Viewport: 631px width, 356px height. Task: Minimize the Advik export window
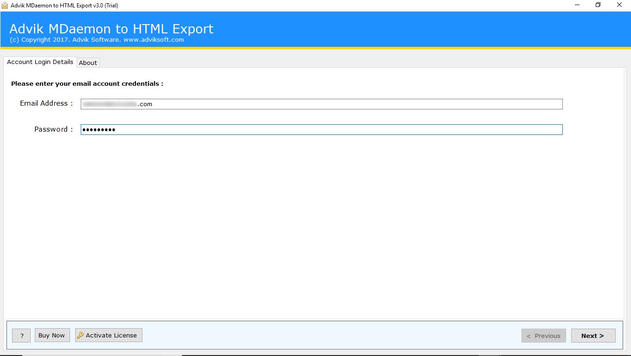[577, 5]
